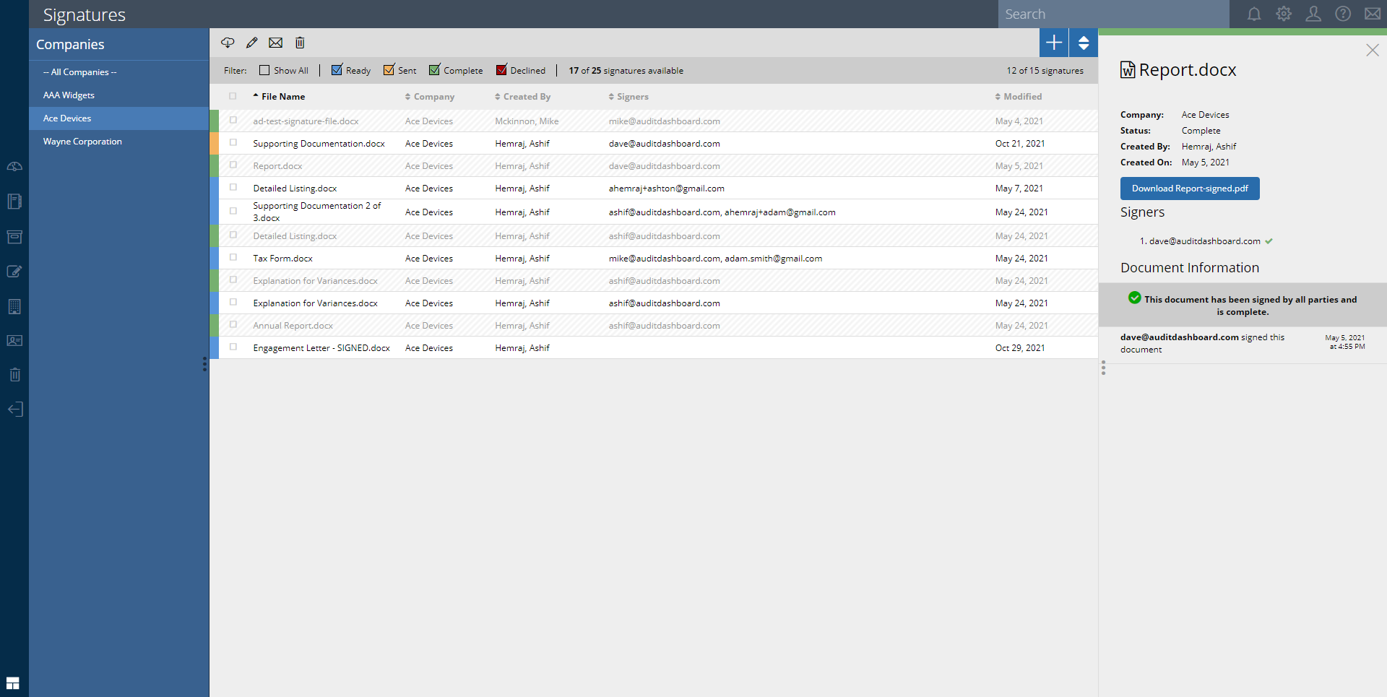This screenshot has width=1387, height=697.
Task: Open the blue sort toggle beside the add button
Action: [x=1083, y=43]
